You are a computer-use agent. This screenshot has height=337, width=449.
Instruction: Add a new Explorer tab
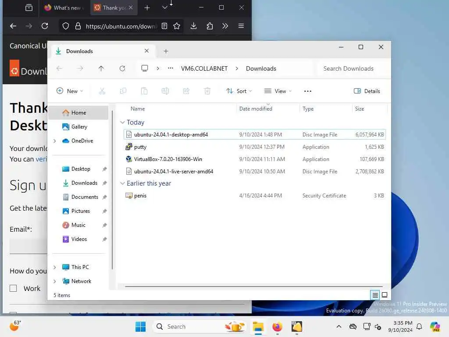point(166,51)
